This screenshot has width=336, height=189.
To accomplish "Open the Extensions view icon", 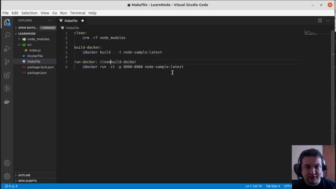I will [x=7, y=75].
